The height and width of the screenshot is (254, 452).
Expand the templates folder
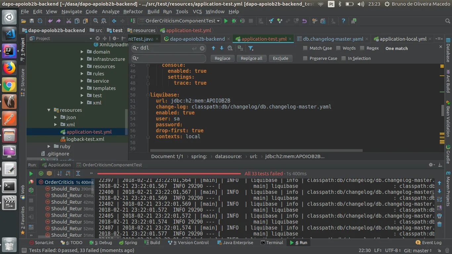point(82,88)
